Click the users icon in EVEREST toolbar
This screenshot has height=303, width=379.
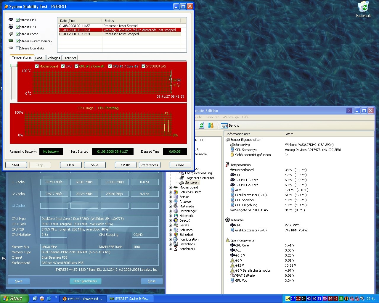tap(211, 125)
